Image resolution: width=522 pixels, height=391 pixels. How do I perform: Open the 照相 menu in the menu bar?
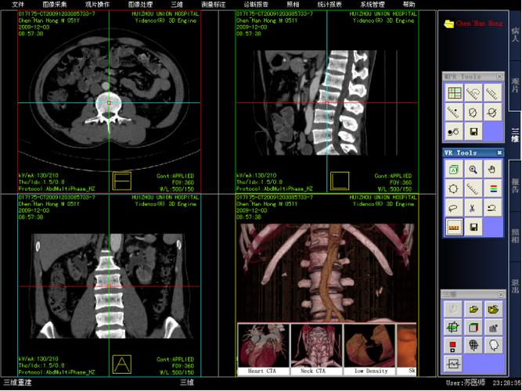coord(293,5)
